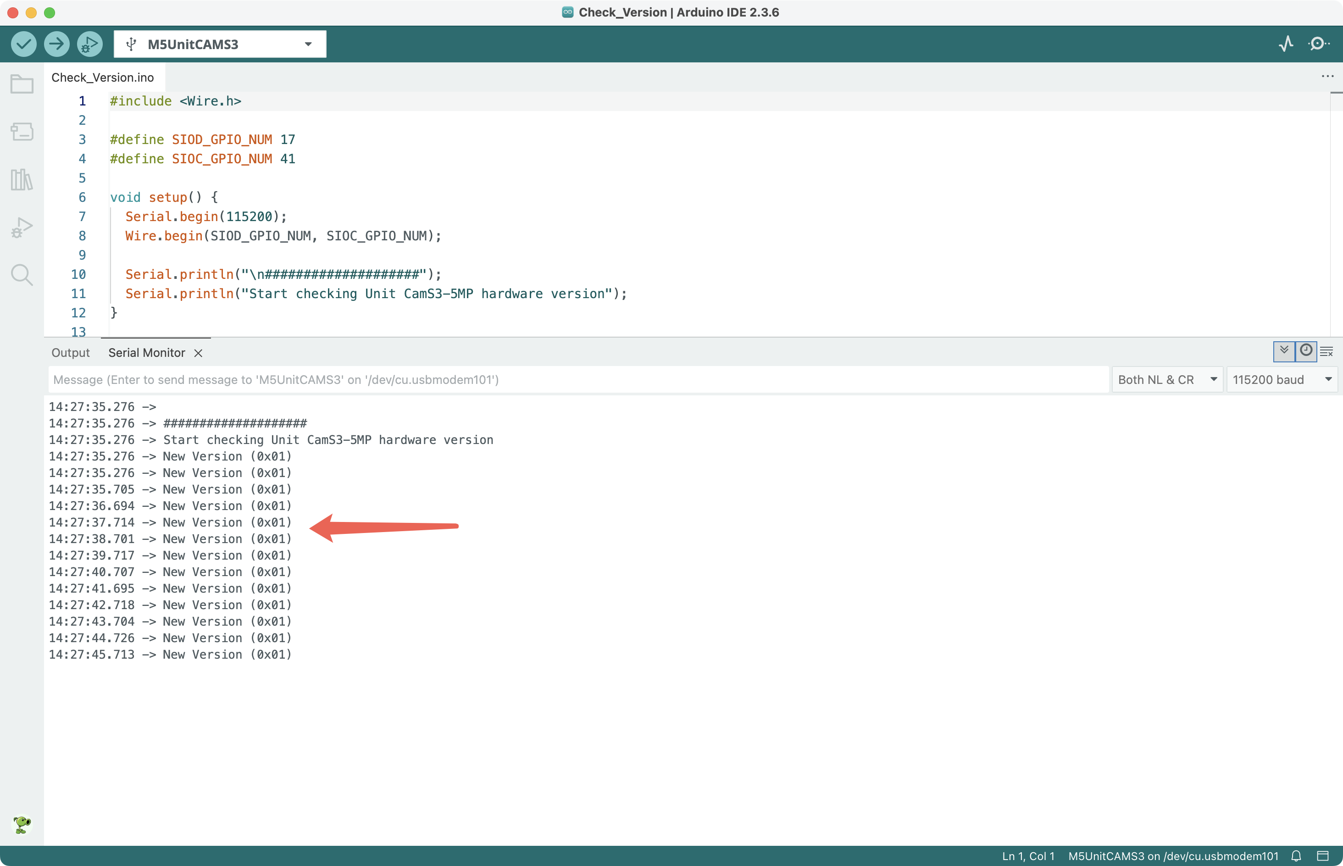The height and width of the screenshot is (866, 1343).
Task: Click the Upload arrow button
Action: 56,44
